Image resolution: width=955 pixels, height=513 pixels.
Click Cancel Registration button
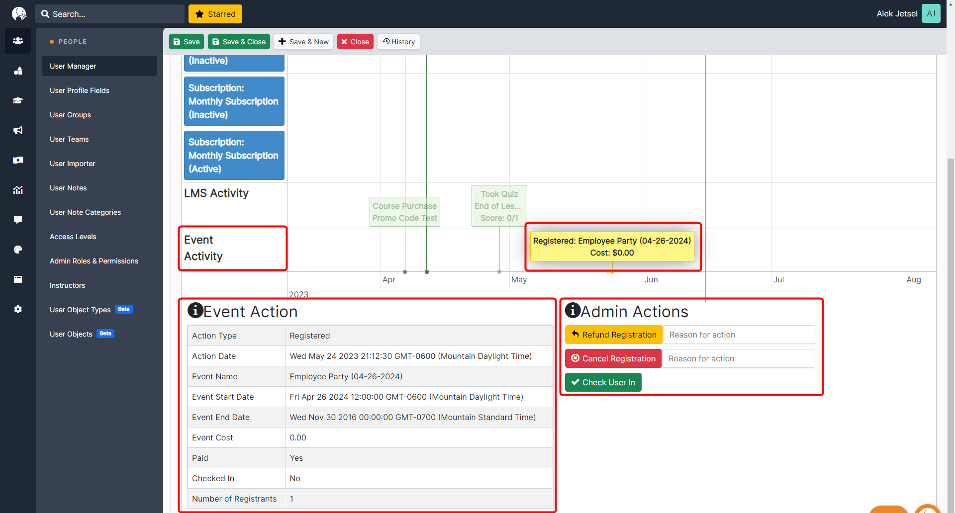(x=613, y=358)
